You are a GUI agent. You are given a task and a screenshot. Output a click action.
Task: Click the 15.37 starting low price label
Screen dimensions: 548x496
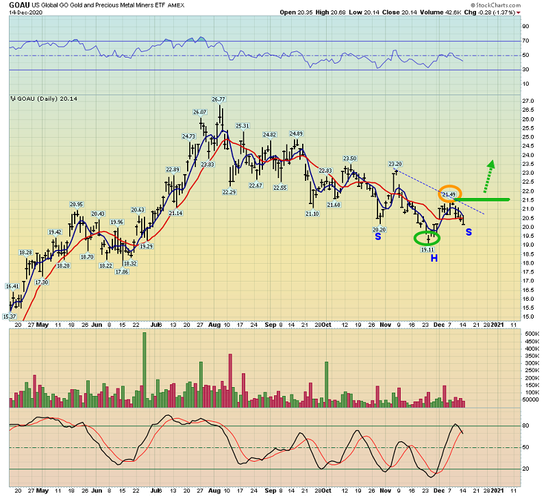coord(10,316)
